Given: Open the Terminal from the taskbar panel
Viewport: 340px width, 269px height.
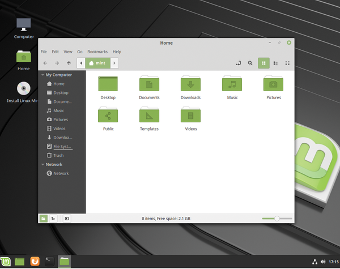Looking at the screenshot, I should coord(49,261).
